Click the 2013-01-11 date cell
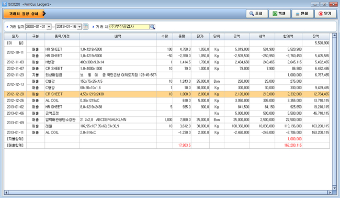Screen dimensions: 340x198 click(x=15, y=133)
